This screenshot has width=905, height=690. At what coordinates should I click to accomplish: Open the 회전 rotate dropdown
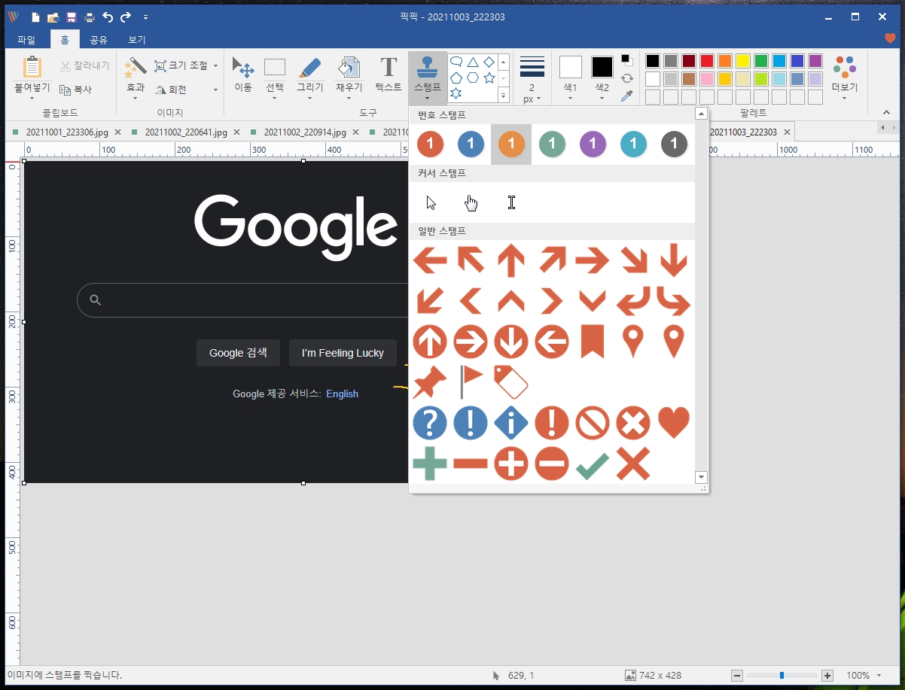[x=215, y=90]
